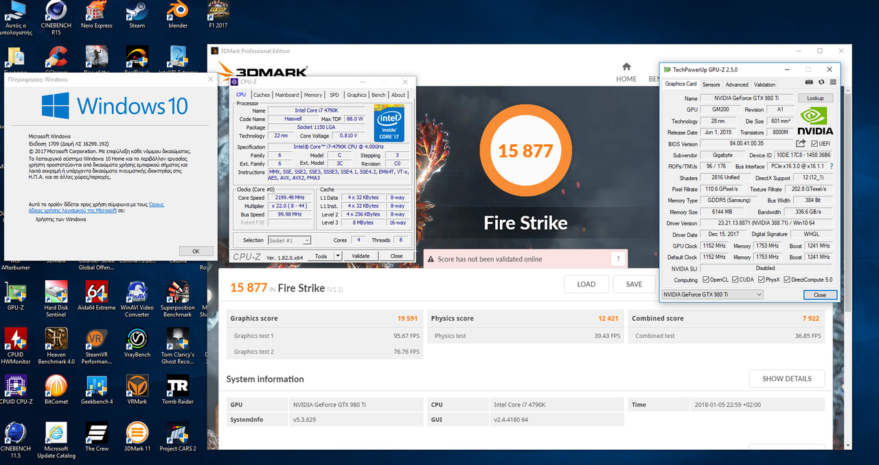Image resolution: width=879 pixels, height=465 pixels.
Task: Select The Crew desktop icon
Action: point(97,437)
